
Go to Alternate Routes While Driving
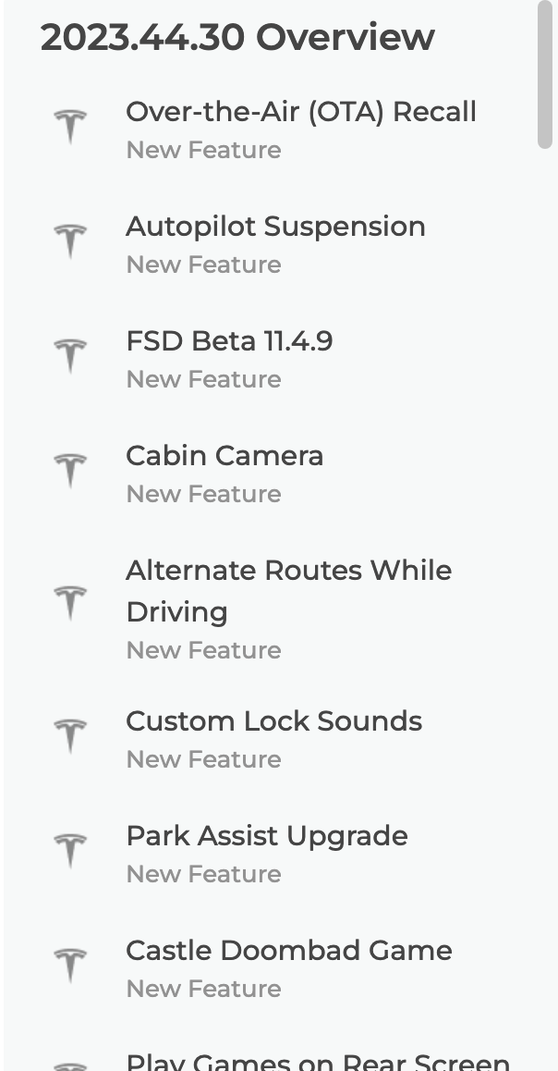point(288,590)
